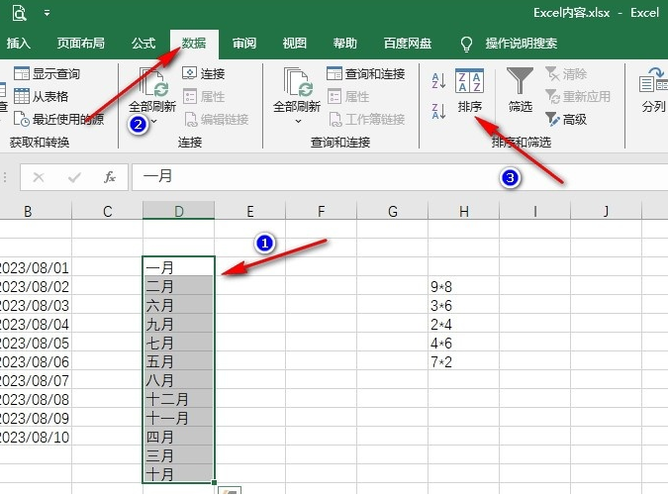Select column E header

[x=250, y=211]
